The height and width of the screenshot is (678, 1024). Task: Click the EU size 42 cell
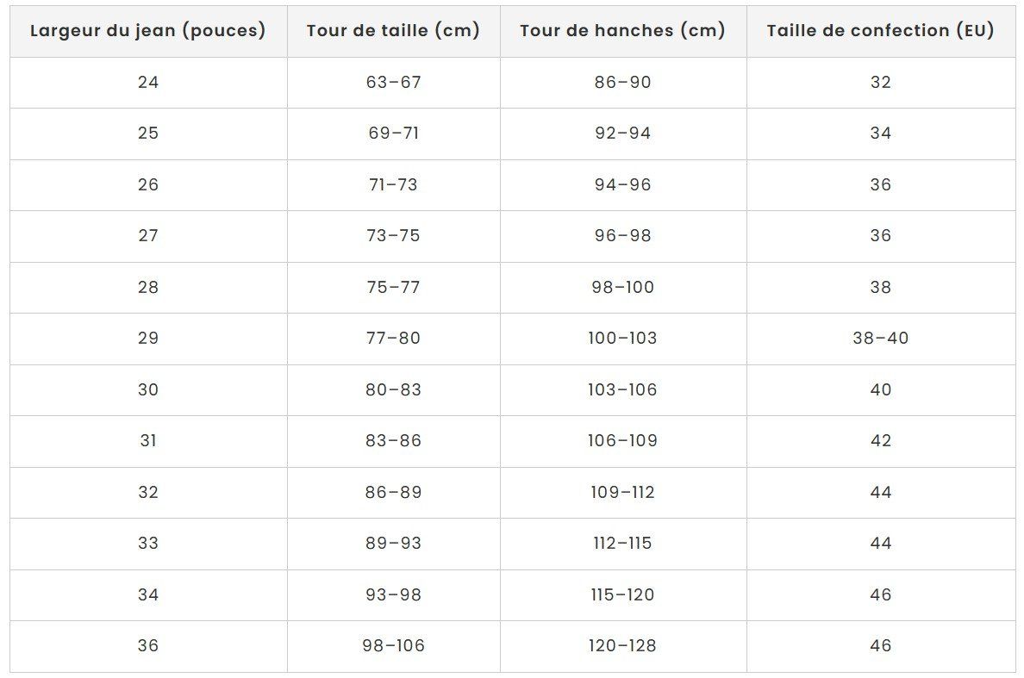881,441
